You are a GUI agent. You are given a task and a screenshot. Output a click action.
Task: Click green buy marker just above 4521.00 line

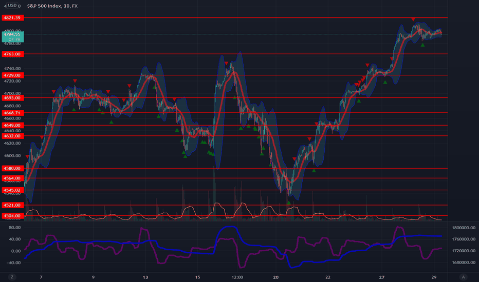point(289,203)
